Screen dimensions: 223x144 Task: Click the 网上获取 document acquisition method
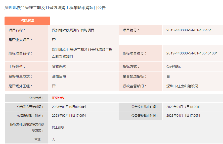(58, 127)
